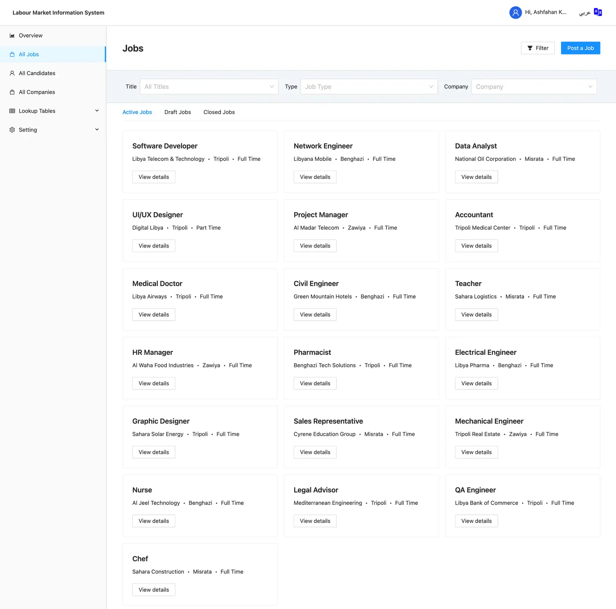
Task: Select the All Jobs briefcase icon
Action: (x=12, y=54)
